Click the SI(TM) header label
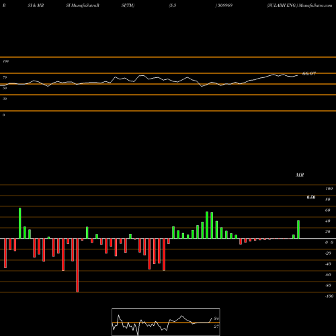Image resolution: width=336 pixels, height=336 pixels. pos(128,5)
